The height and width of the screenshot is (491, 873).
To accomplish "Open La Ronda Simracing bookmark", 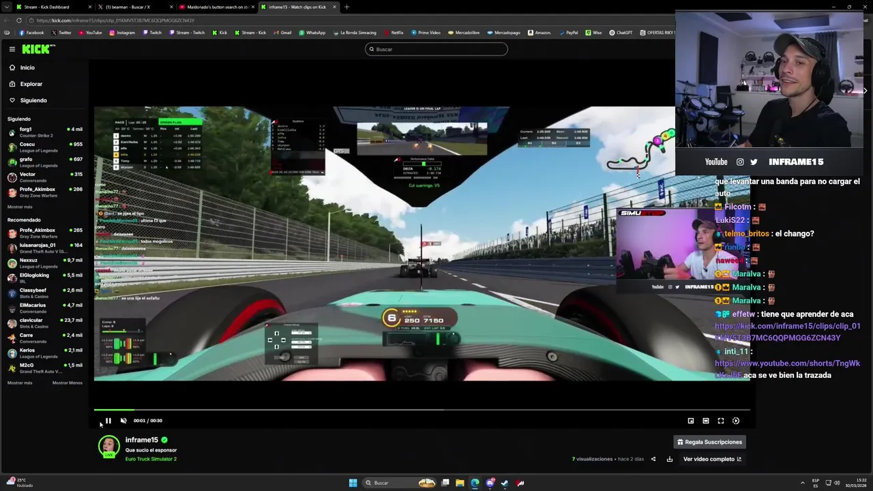I will pyautogui.click(x=354, y=33).
